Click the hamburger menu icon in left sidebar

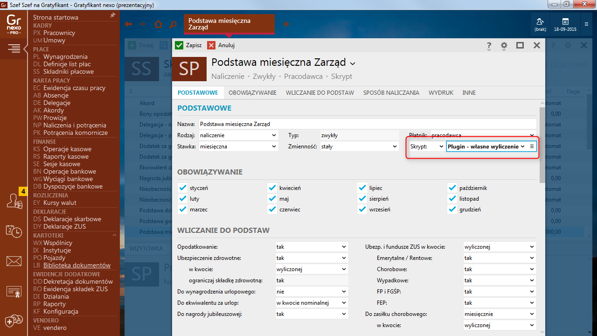tap(14, 48)
